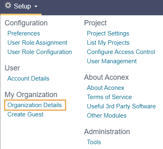Open Configure Access Control
This screenshot has height=149, width=163.
[121, 52]
